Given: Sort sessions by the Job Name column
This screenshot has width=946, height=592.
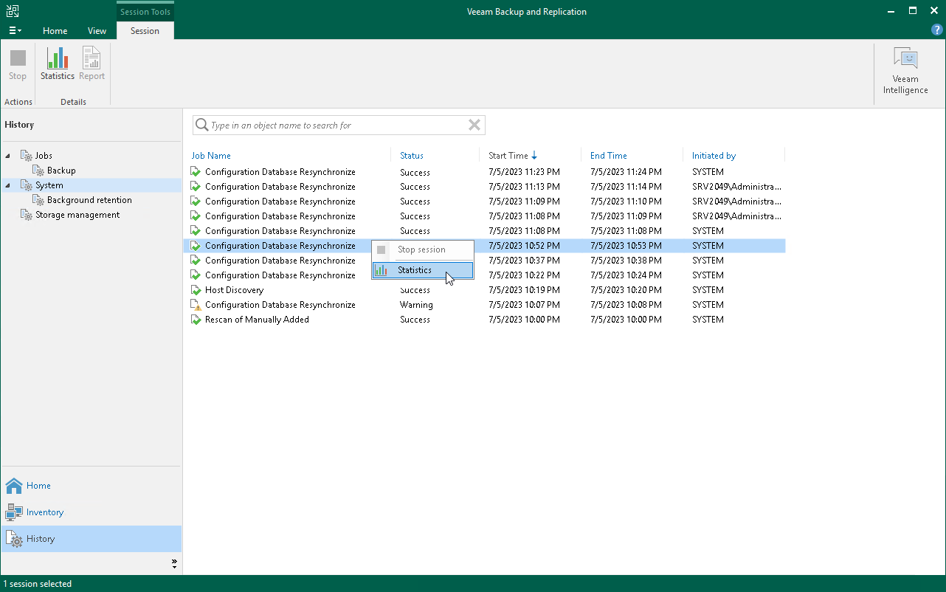Looking at the screenshot, I should 211,156.
